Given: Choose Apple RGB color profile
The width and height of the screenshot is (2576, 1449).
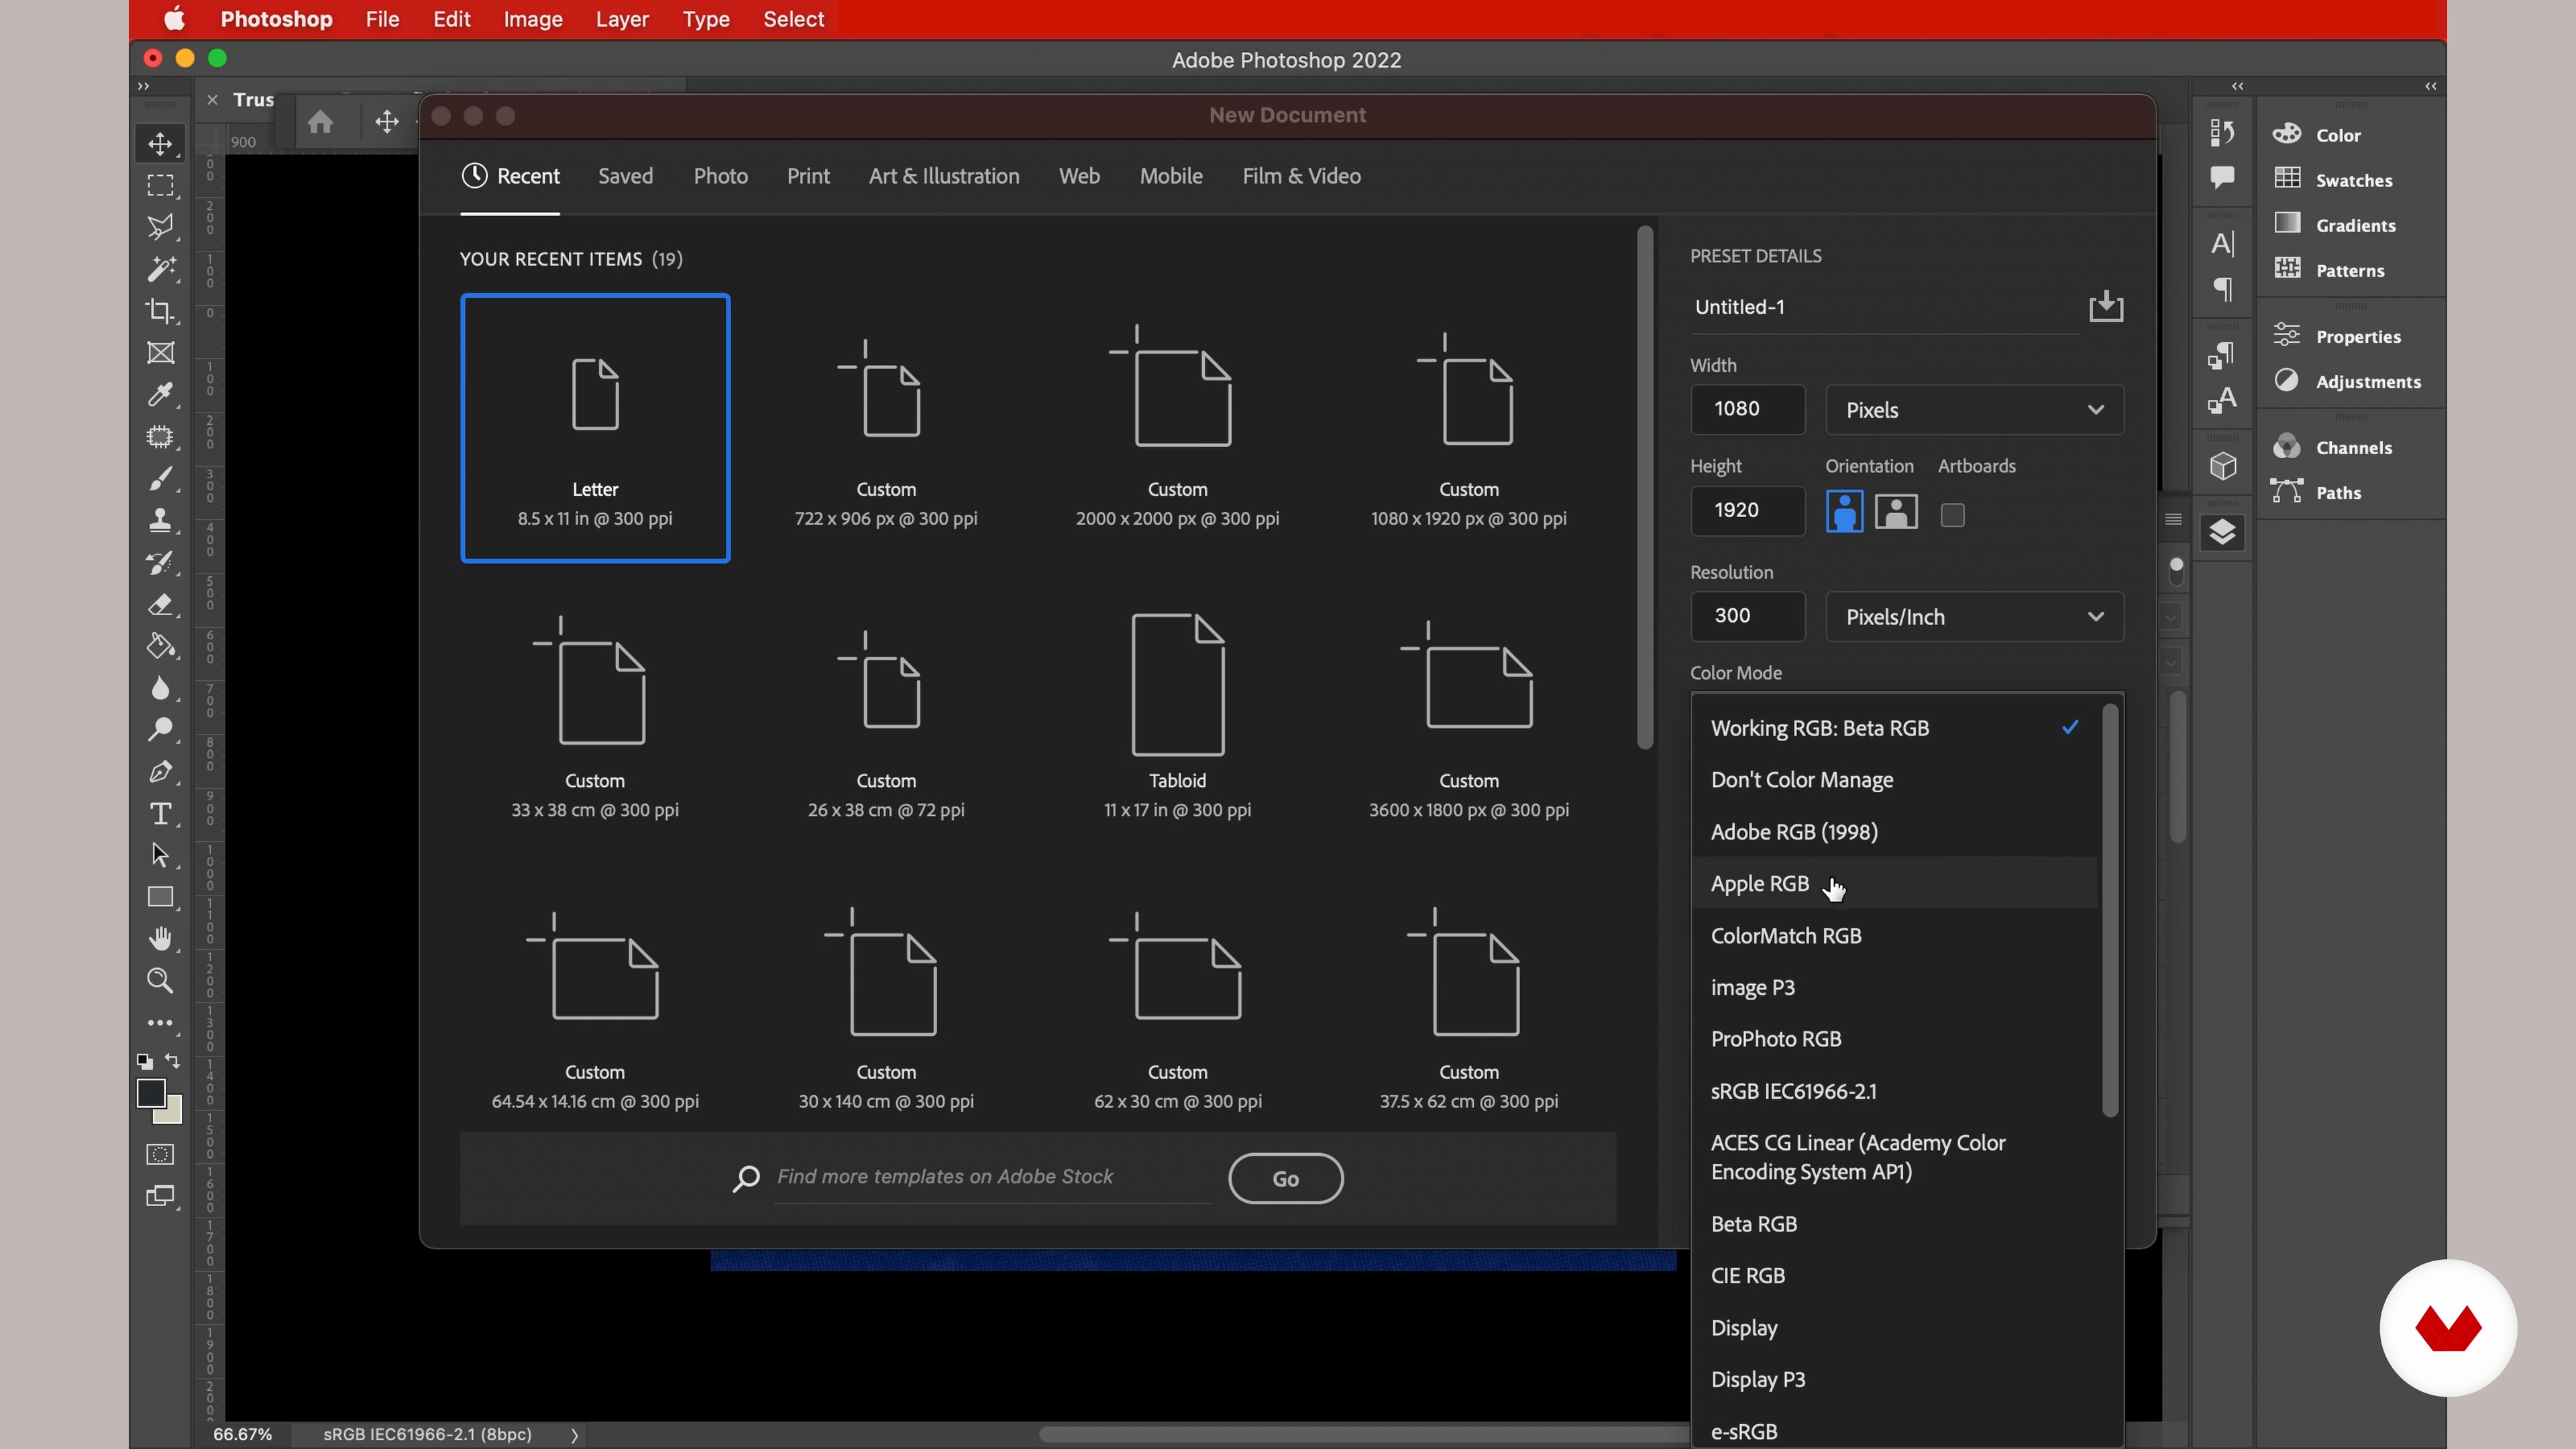Looking at the screenshot, I should point(1894,883).
